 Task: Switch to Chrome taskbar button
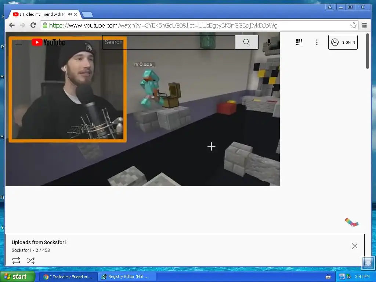68,277
